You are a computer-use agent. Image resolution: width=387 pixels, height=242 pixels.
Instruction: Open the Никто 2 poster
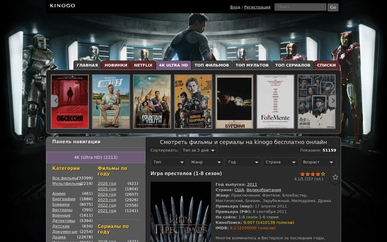click(x=111, y=102)
